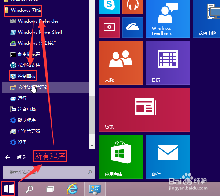Image resolution: width=220 pixels, height=196 pixels.
Task: Launch Internet Explorer from the taskbar
Action: 72,189
